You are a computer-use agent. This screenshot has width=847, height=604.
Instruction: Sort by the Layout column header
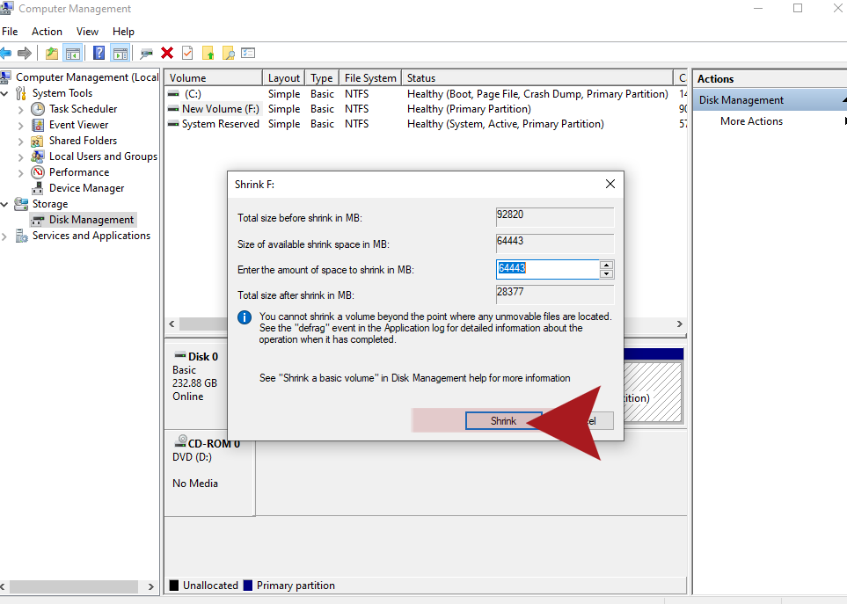coord(283,77)
